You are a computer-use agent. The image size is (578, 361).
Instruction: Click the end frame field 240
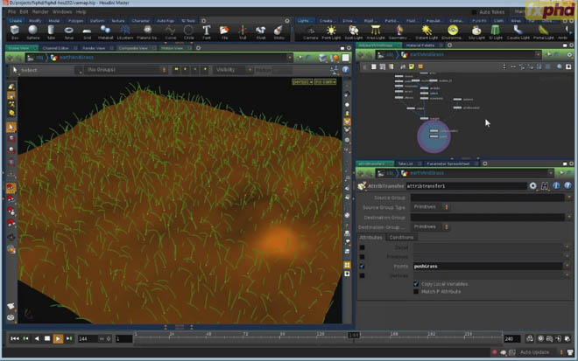pyautogui.click(x=512, y=338)
